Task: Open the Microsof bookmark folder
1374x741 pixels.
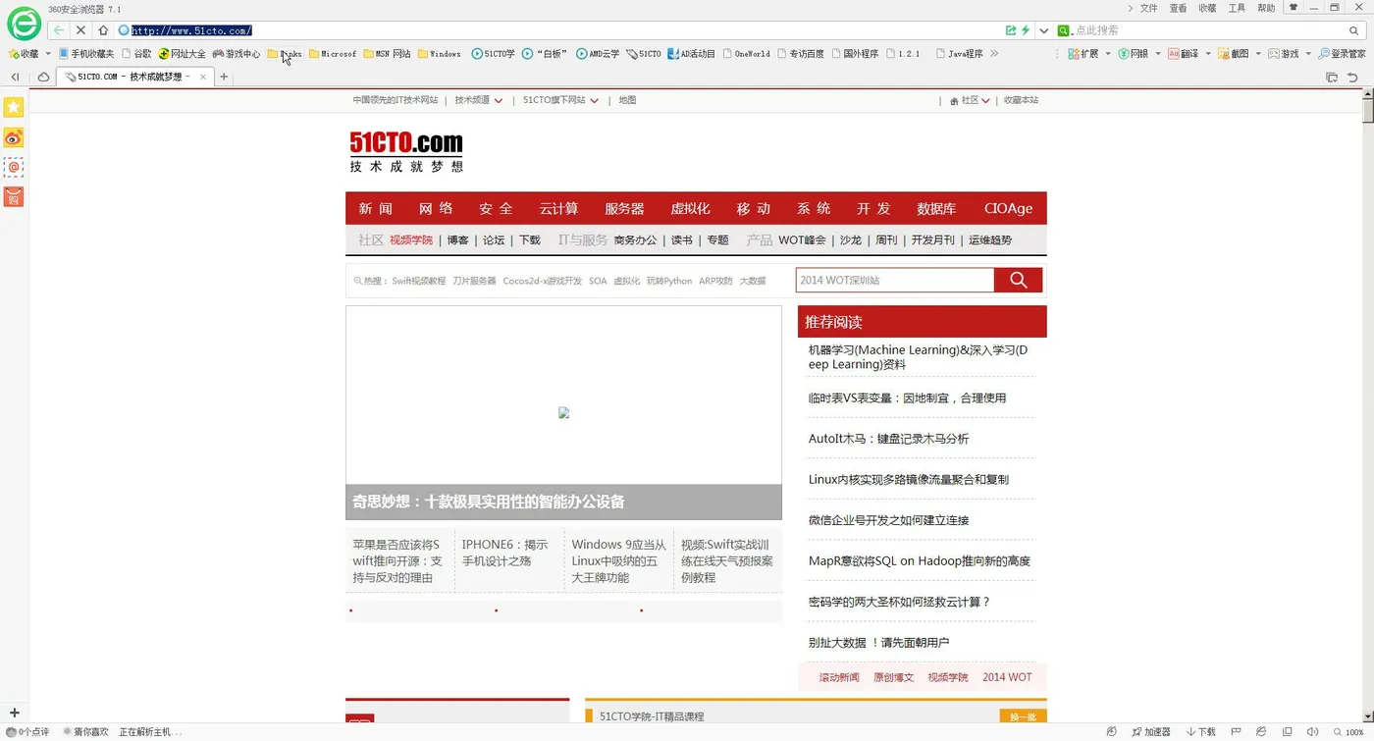Action: pos(333,54)
